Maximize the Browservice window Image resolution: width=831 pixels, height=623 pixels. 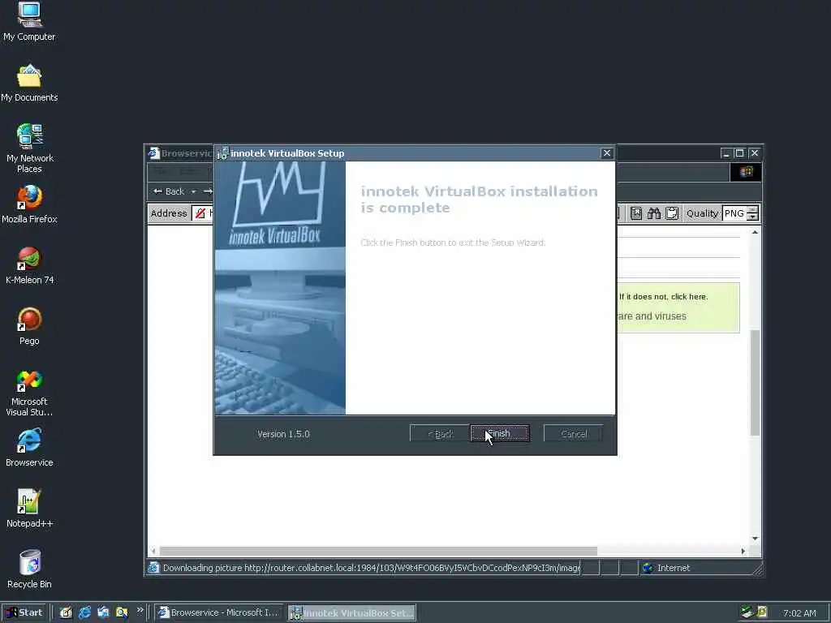tap(740, 153)
